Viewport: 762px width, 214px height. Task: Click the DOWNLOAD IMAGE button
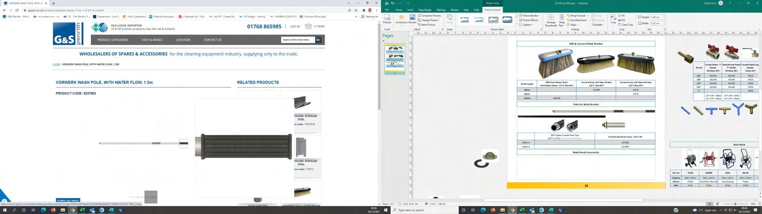click(x=68, y=200)
